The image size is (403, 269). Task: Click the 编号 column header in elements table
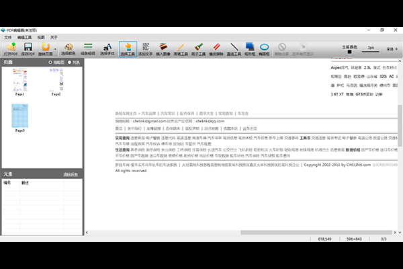[7, 183]
